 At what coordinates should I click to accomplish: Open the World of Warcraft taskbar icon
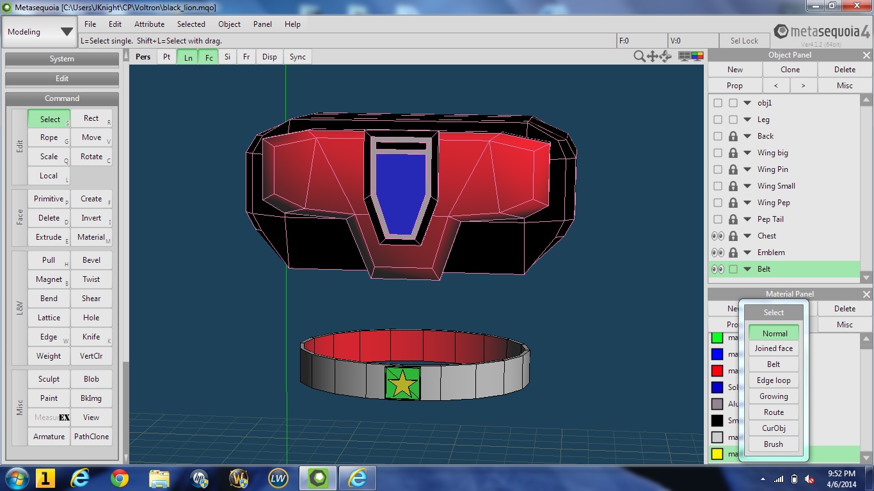[x=239, y=478]
